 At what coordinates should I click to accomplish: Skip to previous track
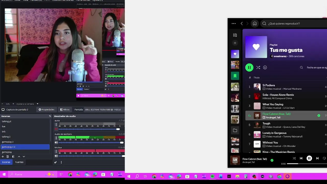pos(301,158)
